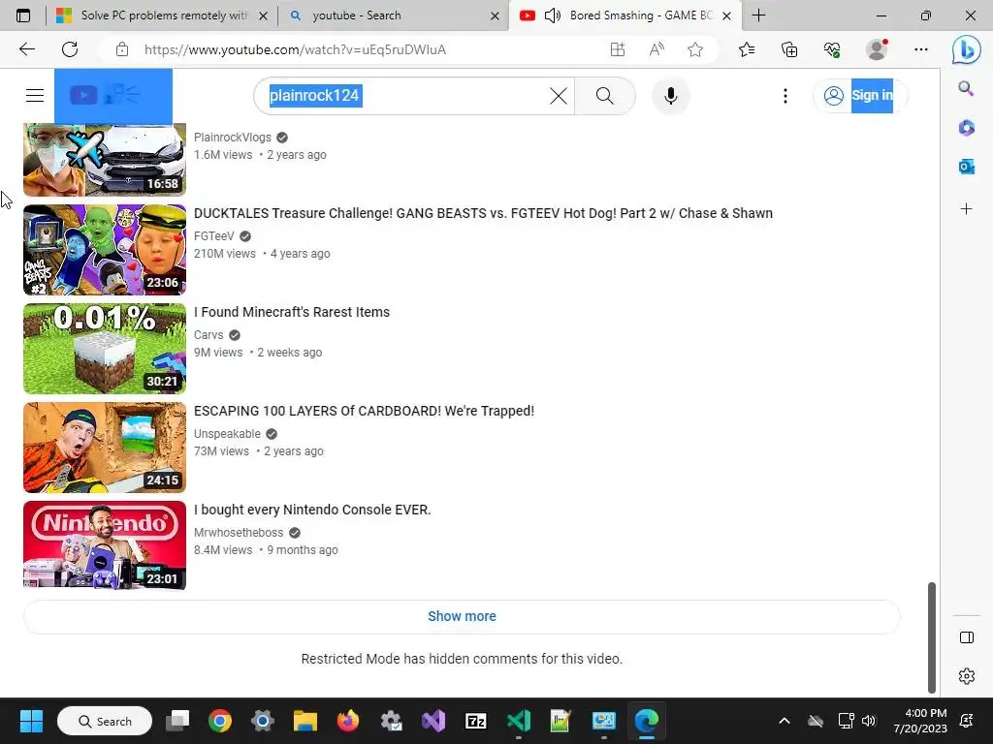The width and height of the screenshot is (993, 744).
Task: Open the Edge profile avatar
Action: click(x=877, y=49)
